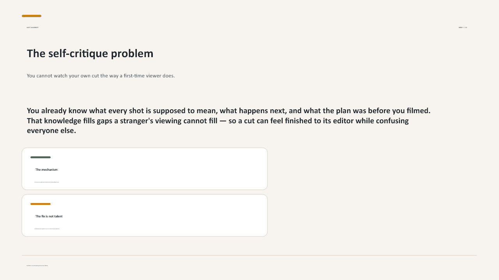Click the phrase 'confusing everyone else.' in the paragraph
Screen dimensions: 499x280
tap(51, 131)
